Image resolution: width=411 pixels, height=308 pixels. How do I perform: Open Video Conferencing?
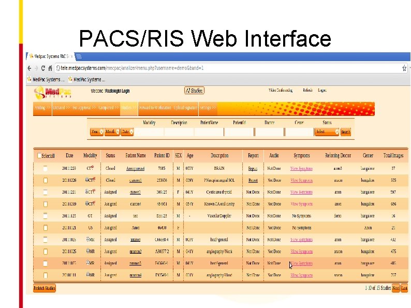coord(281,90)
